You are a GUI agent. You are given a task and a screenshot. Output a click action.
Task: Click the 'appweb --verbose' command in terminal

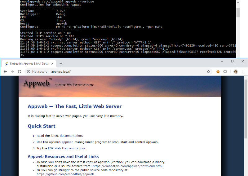80,2
